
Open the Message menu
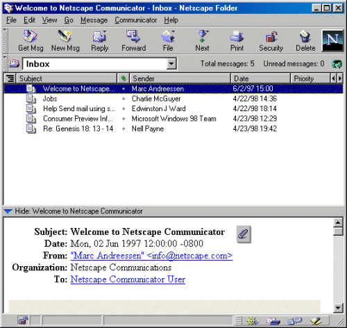(x=94, y=20)
